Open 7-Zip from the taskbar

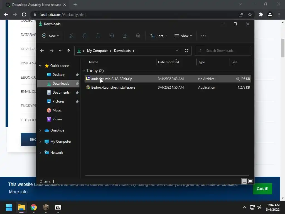tap(58, 207)
